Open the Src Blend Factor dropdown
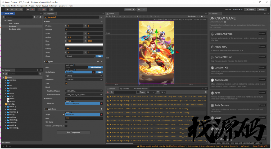Screen dimensions: 271x149 pyautogui.click(x=84, y=91)
